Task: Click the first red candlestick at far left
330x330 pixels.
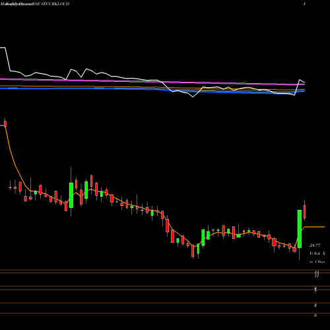Action: (x=5, y=123)
